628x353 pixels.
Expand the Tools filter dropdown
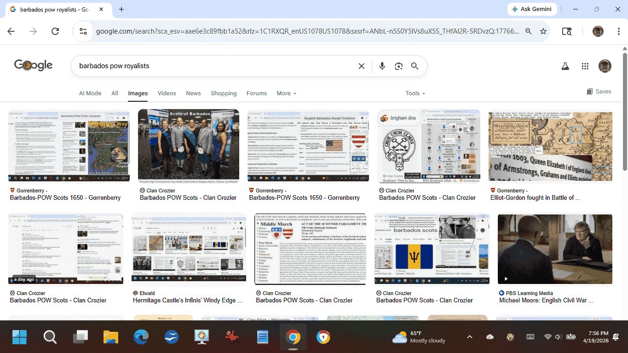click(x=415, y=93)
